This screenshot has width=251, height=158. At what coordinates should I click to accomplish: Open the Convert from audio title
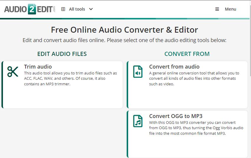[174, 67]
